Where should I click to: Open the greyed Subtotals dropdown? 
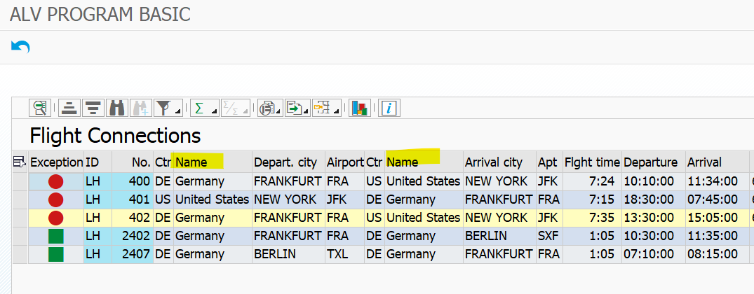[235, 108]
